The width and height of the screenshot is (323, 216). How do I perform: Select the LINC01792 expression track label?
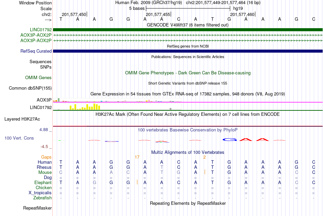(x=41, y=107)
